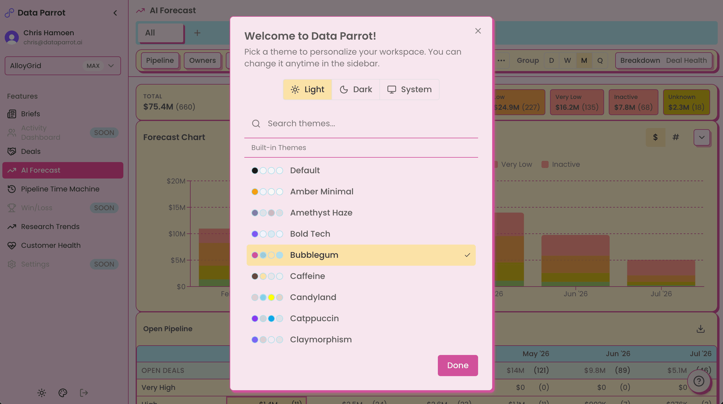Open the theme palette icon at bottom left
The image size is (723, 404).
(63, 393)
